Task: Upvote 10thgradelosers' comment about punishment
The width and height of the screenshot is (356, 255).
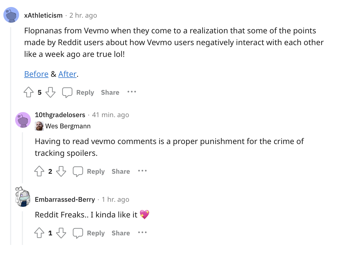Action: tap(39, 171)
